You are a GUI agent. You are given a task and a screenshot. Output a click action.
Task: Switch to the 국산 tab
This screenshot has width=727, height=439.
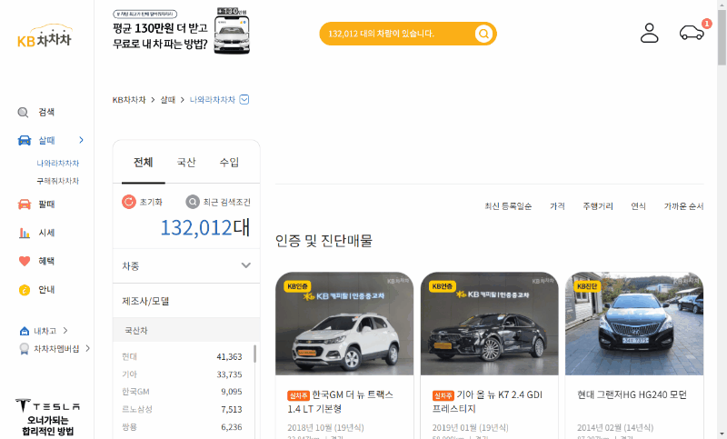point(186,163)
